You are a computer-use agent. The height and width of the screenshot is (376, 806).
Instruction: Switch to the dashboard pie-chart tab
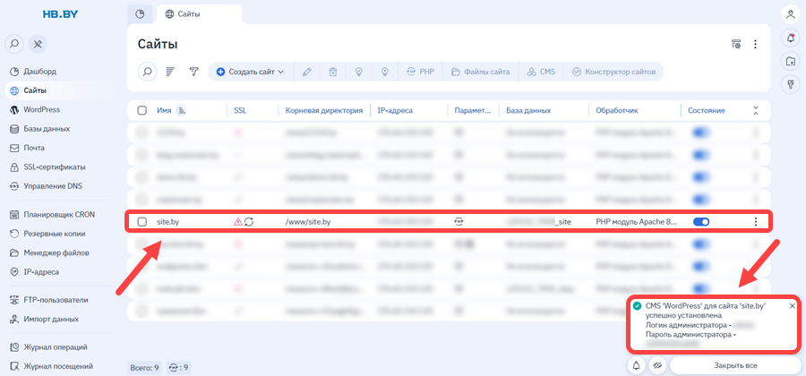point(140,14)
